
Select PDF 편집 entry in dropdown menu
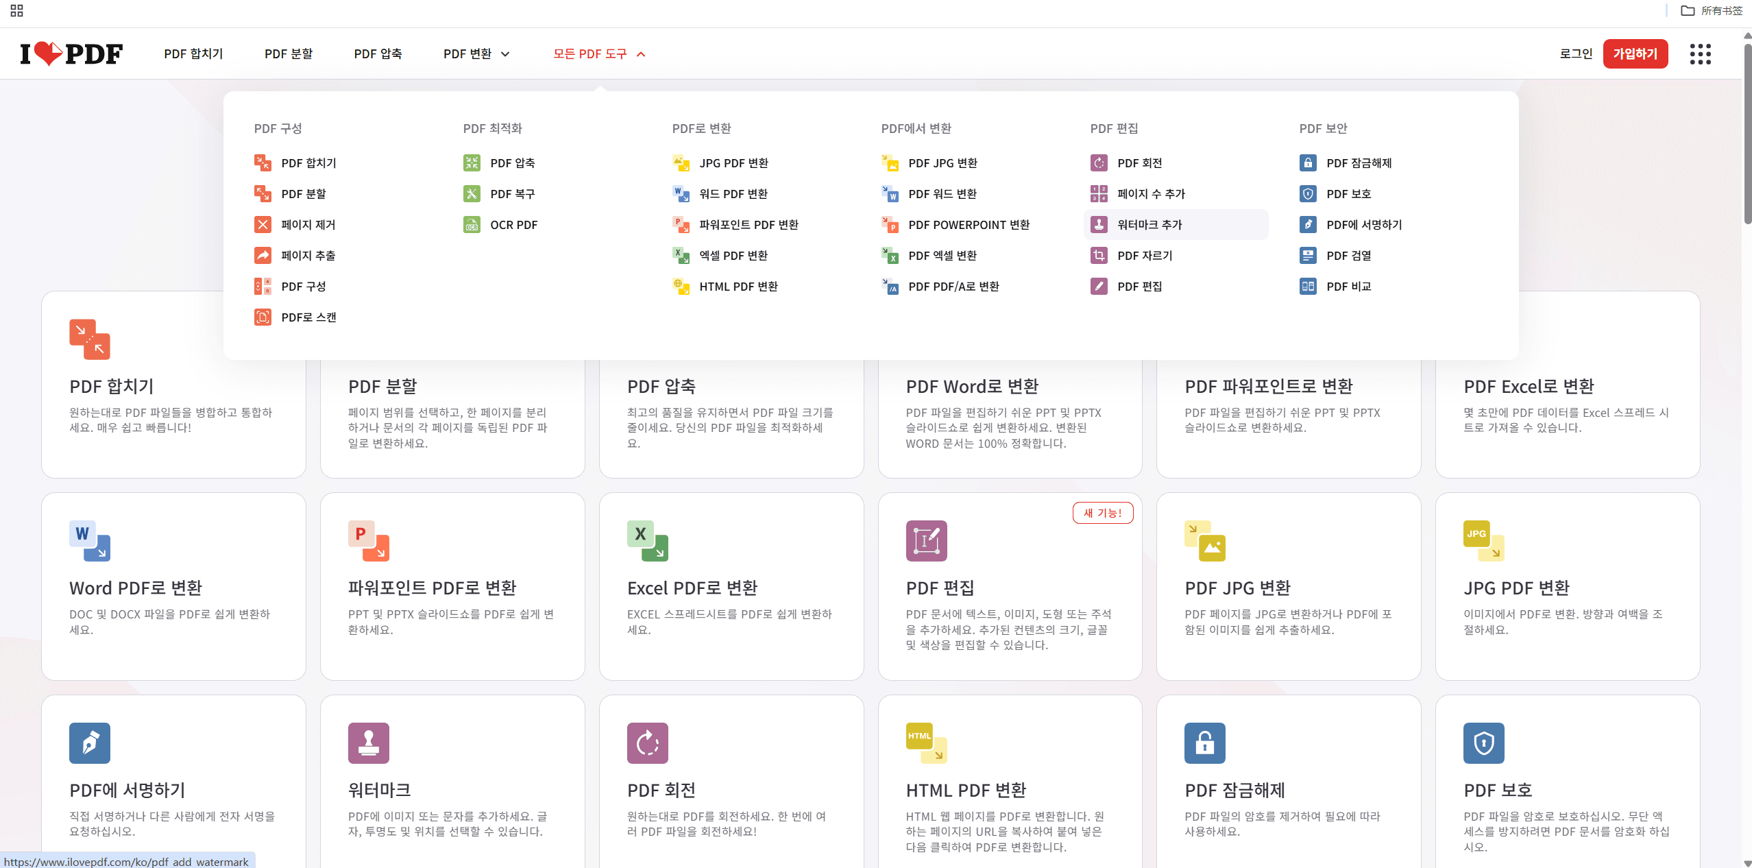1126,287
